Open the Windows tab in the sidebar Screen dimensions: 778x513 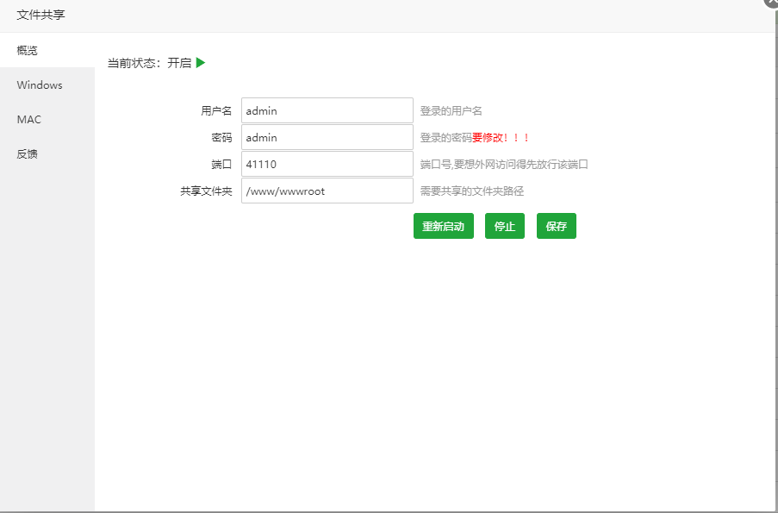47,84
